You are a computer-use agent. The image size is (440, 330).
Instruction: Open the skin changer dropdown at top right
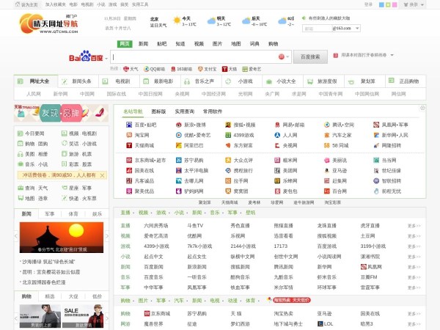[419, 4]
